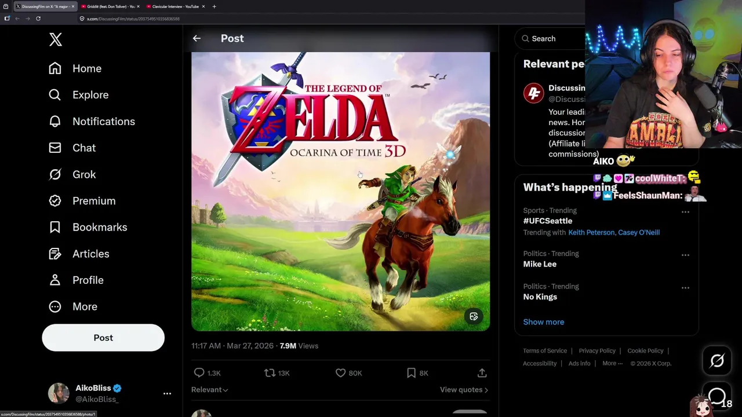Click the site info shield icon

(82, 19)
